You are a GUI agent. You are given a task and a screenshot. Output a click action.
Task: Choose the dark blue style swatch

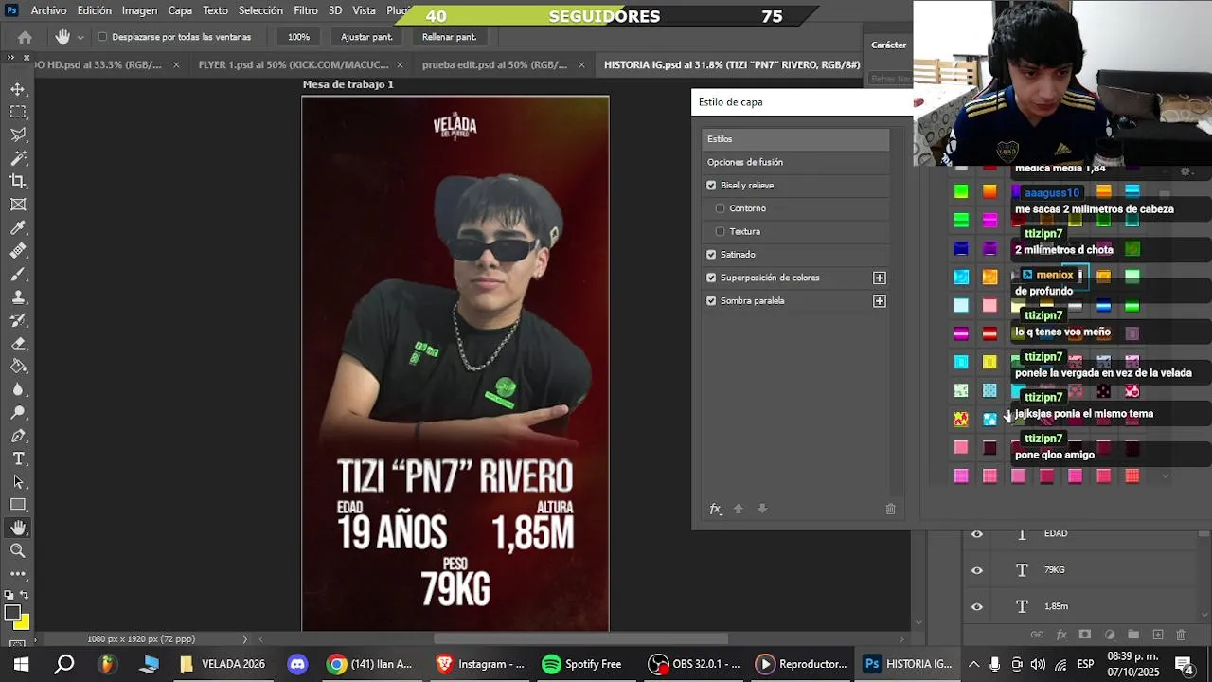click(961, 249)
